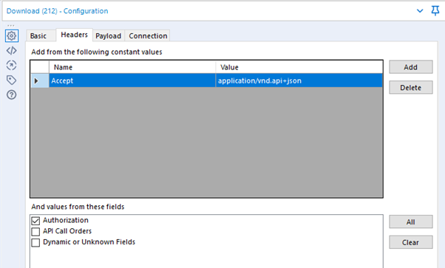The width and height of the screenshot is (445, 268).
Task: Click the three-dot grip above sidebar icons
Action: click(11, 26)
